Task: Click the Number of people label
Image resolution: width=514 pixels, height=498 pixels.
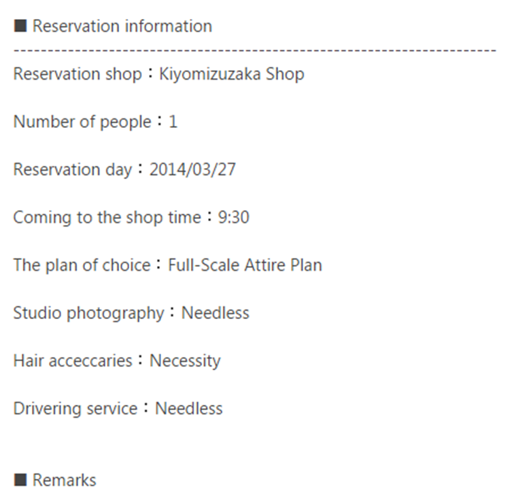Action: point(82,122)
